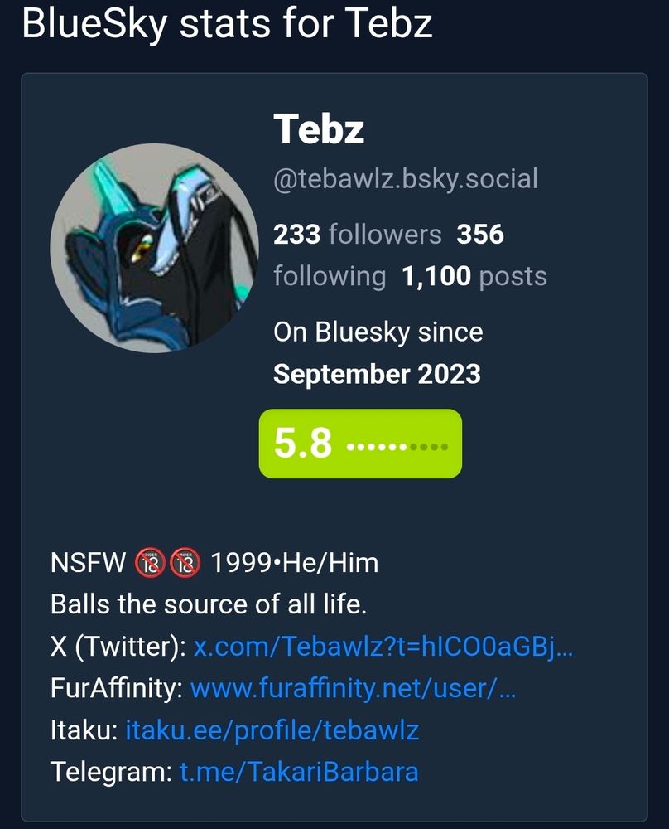
Task: Click the NSFW label in bio
Action: coord(89,563)
